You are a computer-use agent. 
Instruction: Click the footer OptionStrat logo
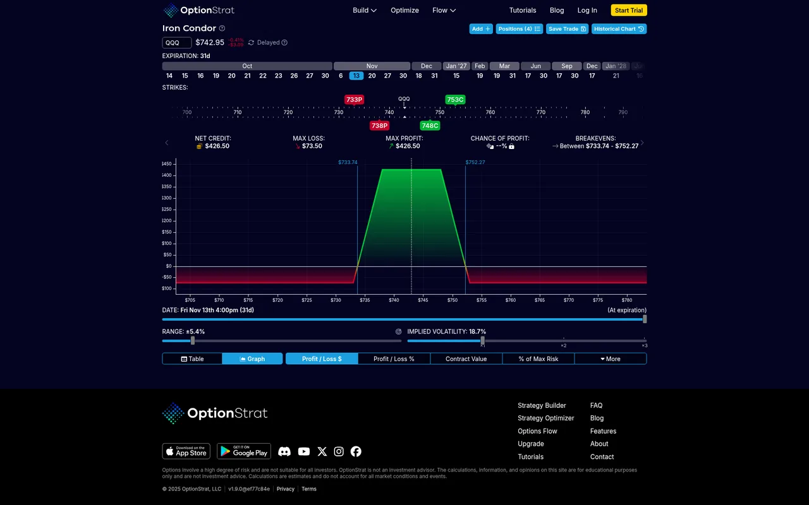[215, 413]
